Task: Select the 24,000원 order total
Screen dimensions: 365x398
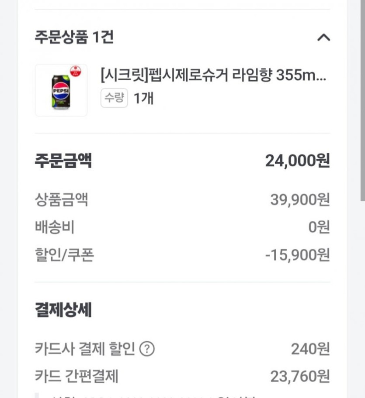Action: coord(297,161)
